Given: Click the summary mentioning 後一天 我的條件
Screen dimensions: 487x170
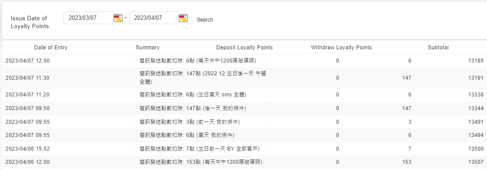Looking at the screenshot, I should [x=193, y=108].
